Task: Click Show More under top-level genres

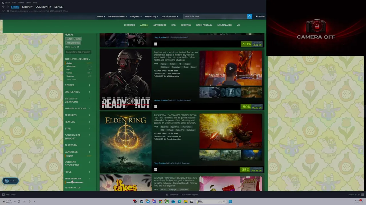Action: pos(71,79)
